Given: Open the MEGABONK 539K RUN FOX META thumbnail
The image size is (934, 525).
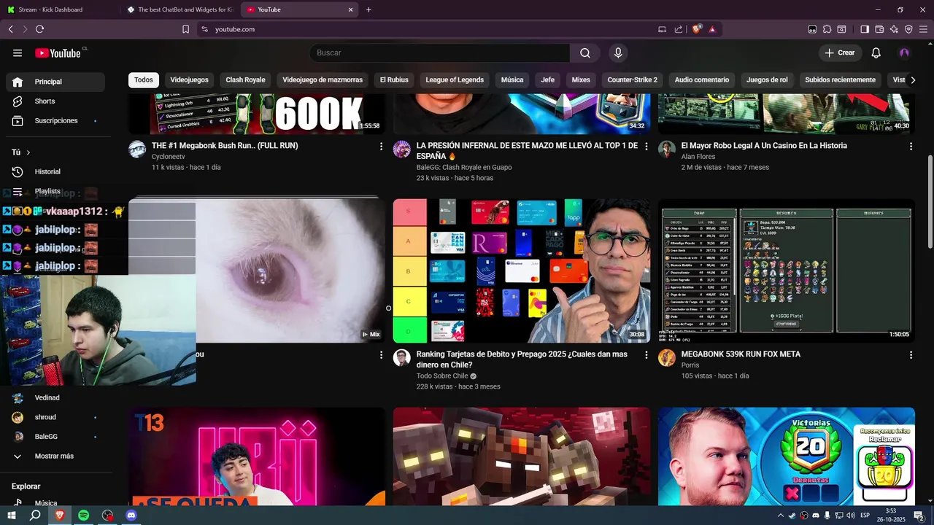Looking at the screenshot, I should coord(786,271).
